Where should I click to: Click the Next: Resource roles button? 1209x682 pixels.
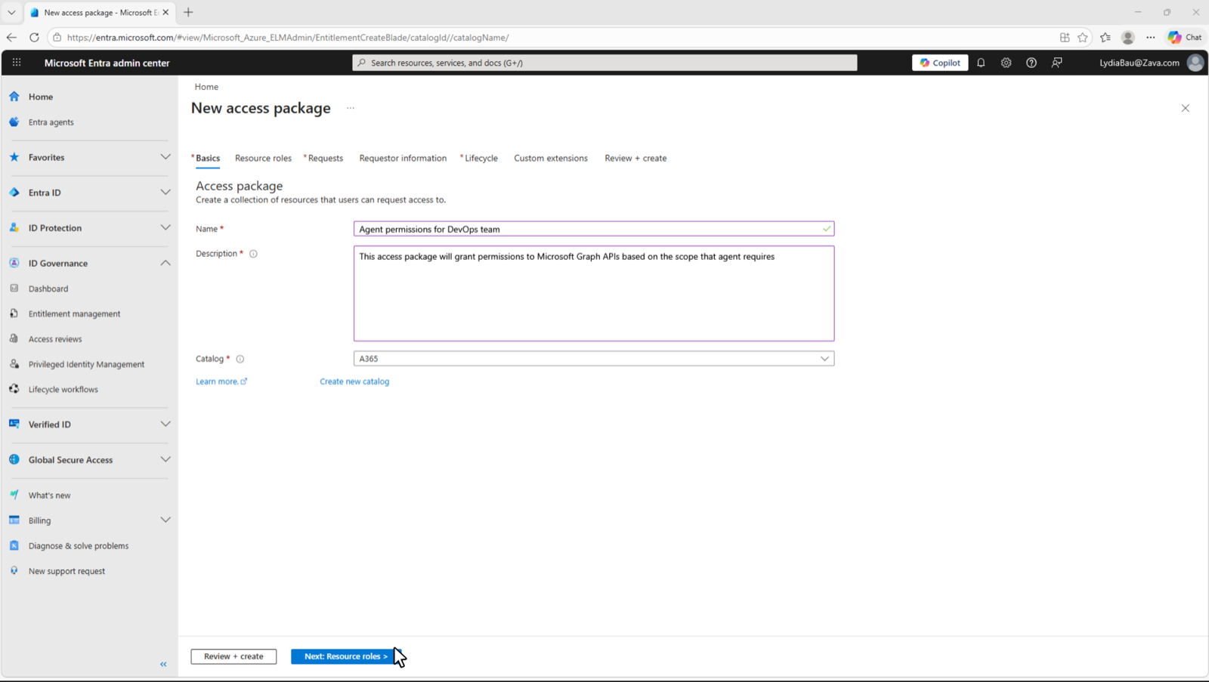(x=345, y=656)
